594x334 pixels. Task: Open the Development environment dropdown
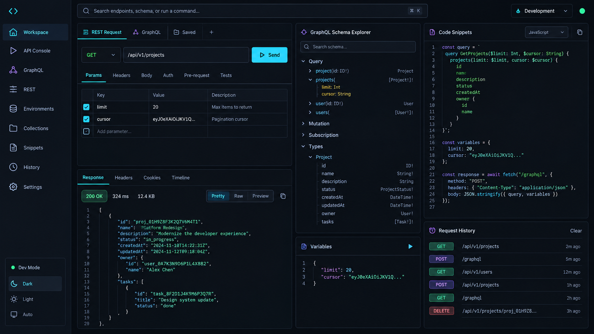[541, 11]
